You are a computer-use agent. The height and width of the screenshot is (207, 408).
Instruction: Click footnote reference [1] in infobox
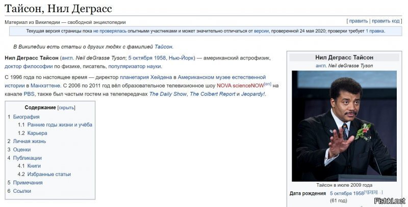tap(366, 192)
